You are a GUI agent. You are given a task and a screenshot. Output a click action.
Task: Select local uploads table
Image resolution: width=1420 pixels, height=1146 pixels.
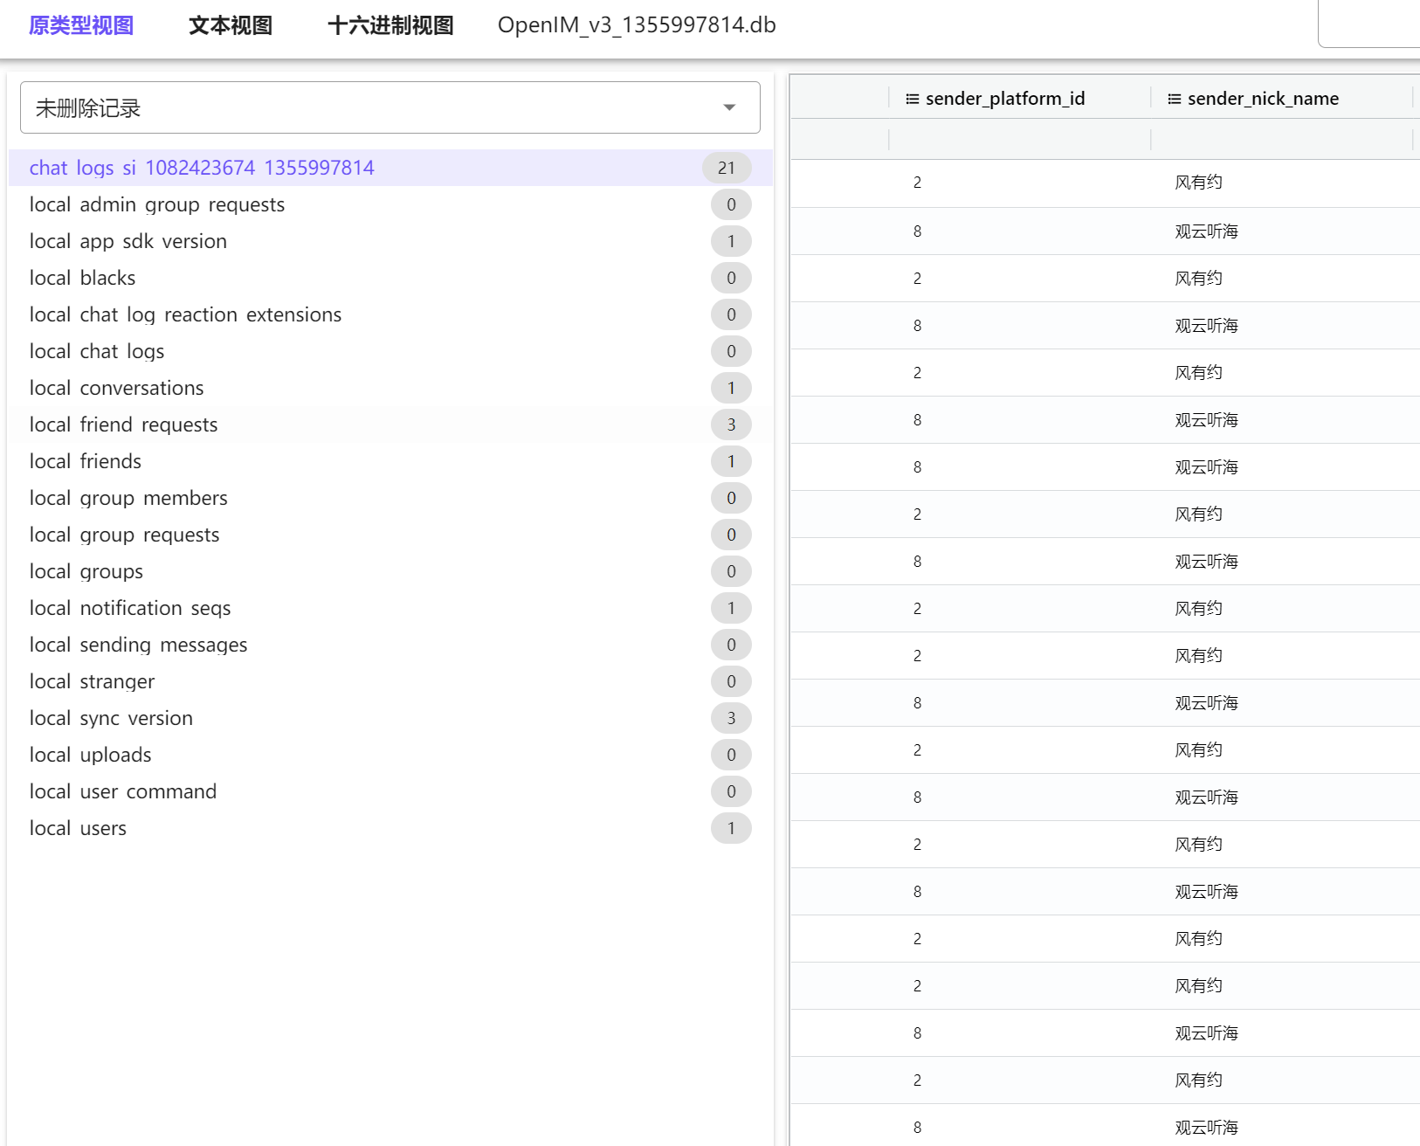point(390,755)
